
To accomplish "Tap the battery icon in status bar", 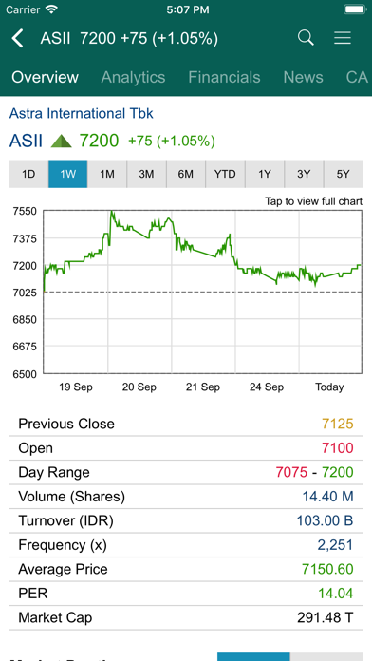I will [354, 9].
